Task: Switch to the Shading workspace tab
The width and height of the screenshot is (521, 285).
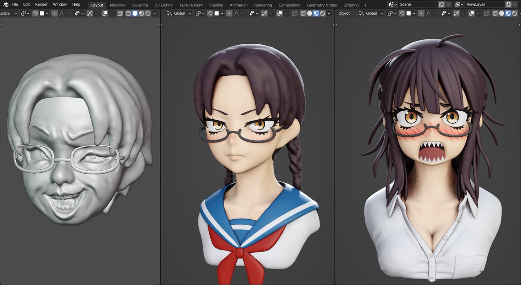Action: (x=216, y=5)
